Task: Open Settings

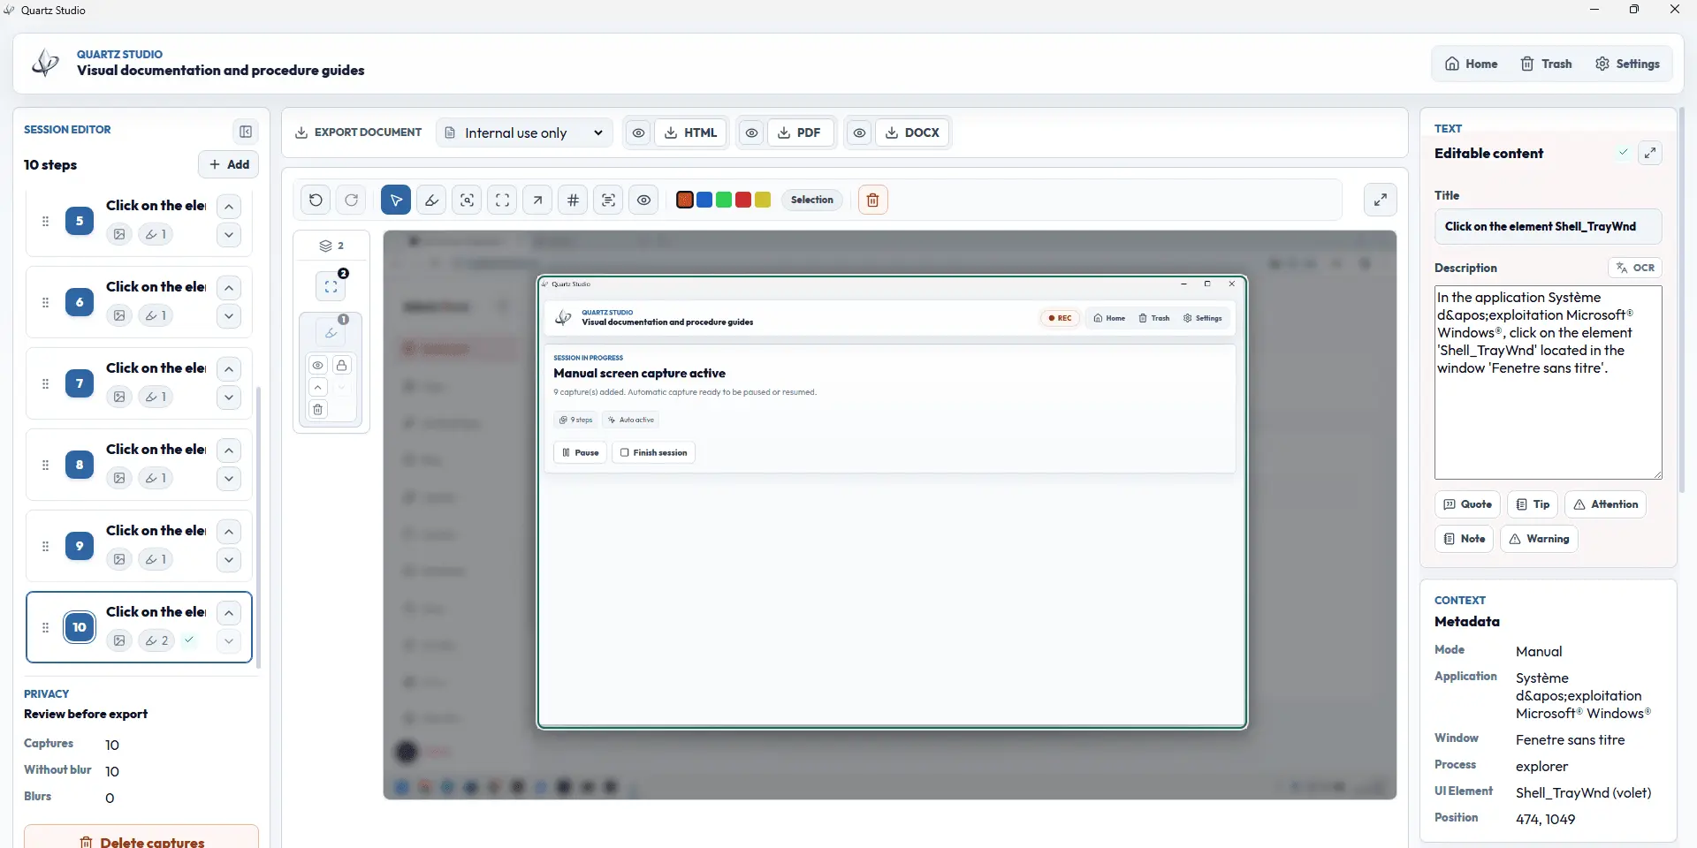Action: click(1627, 64)
